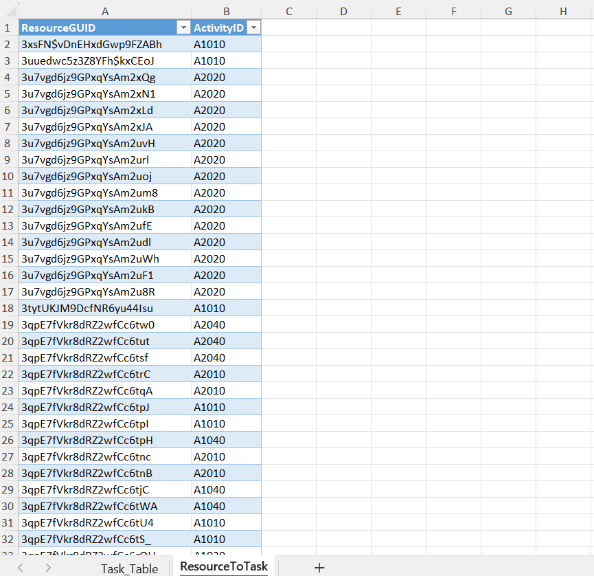
Task: Select column A by its header
Action: pos(105,11)
